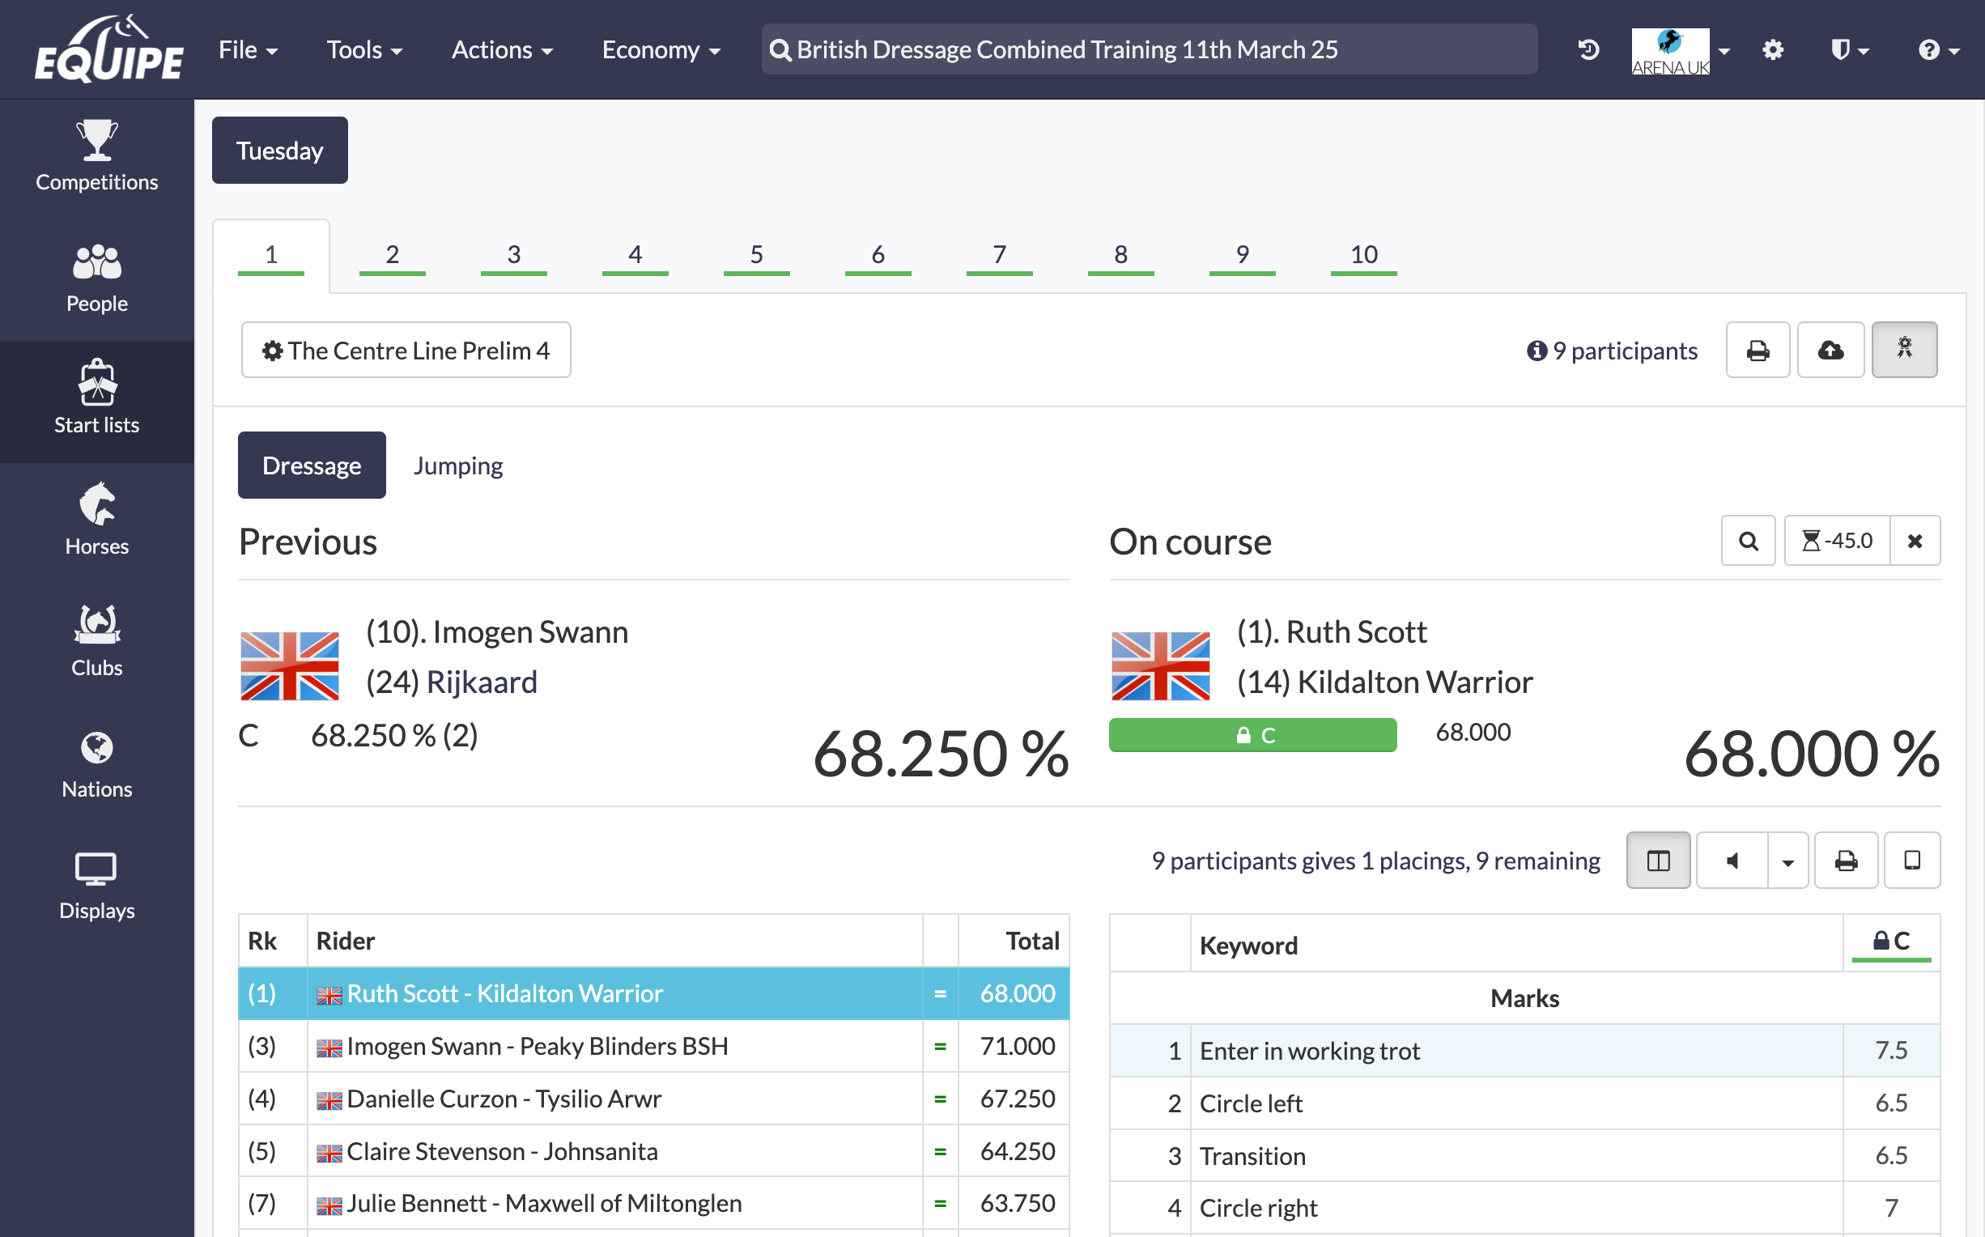Click the show search field in header
Screen dimensions: 1985x1237
tap(1148, 50)
